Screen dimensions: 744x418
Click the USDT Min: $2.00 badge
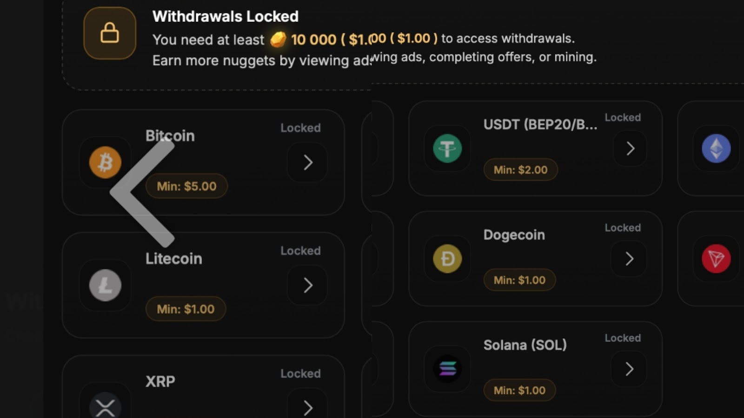click(x=520, y=170)
